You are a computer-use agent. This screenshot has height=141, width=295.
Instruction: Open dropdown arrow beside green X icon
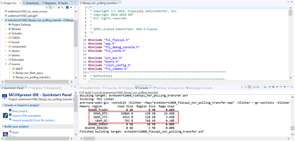pyautogui.click(x=71, y=7)
